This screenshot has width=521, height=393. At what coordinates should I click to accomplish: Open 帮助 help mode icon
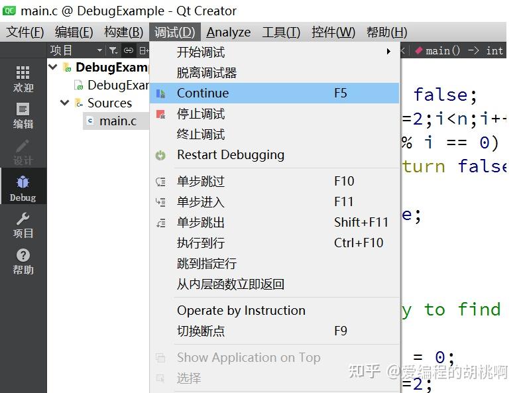click(23, 255)
